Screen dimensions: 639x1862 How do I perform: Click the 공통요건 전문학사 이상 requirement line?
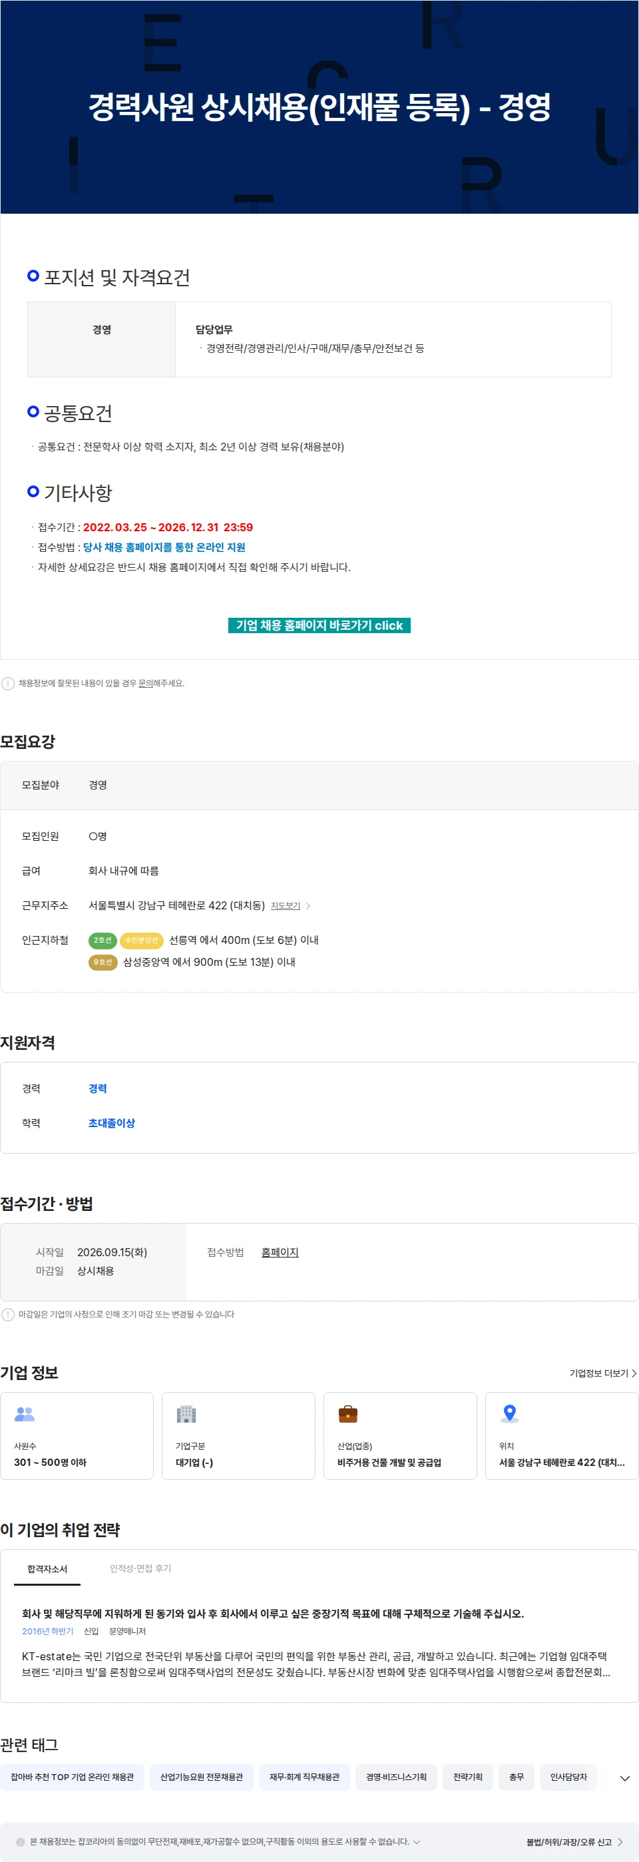pos(191,447)
